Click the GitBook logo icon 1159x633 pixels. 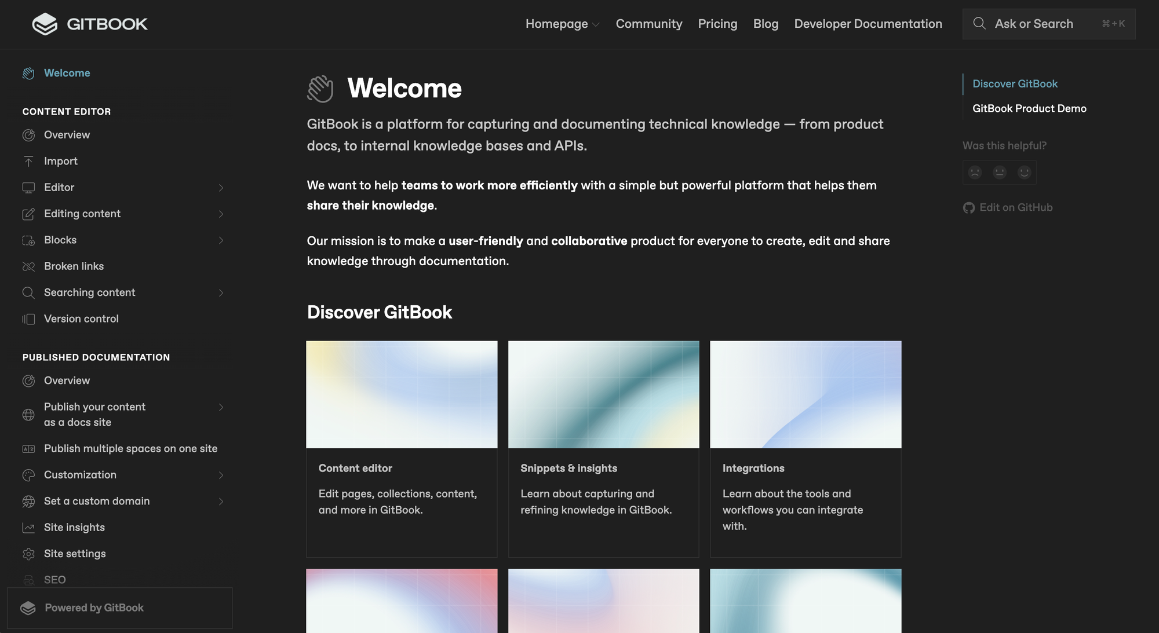pos(45,24)
